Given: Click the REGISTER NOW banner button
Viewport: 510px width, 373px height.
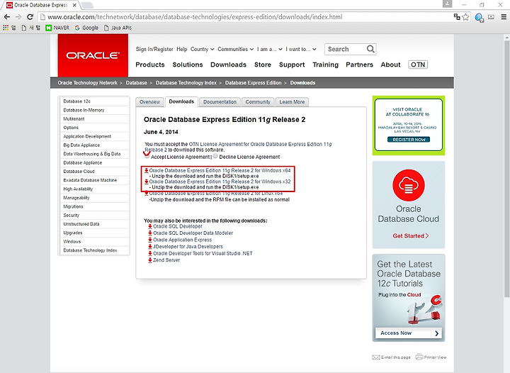Looking at the screenshot, I should pos(409,139).
